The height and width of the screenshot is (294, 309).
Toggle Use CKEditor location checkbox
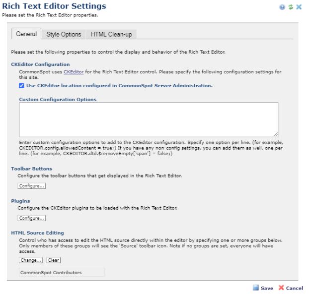pyautogui.click(x=22, y=86)
